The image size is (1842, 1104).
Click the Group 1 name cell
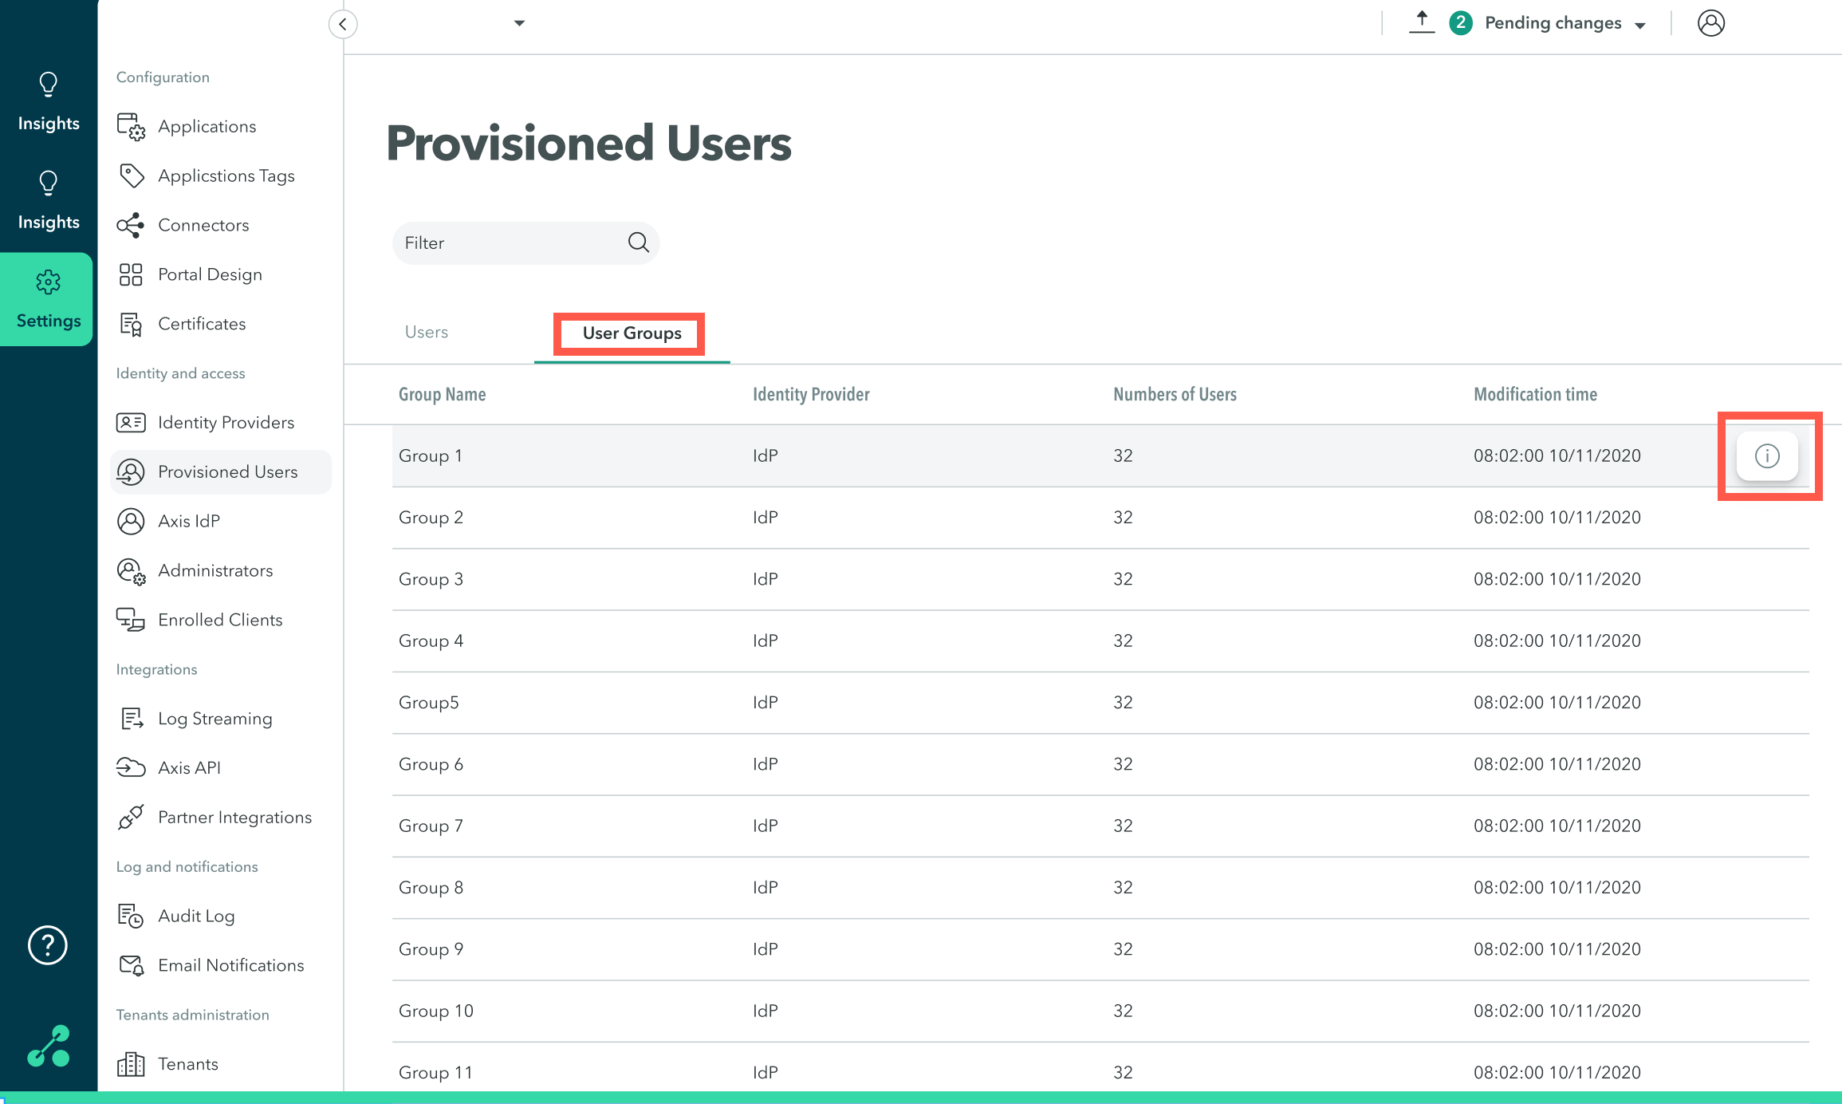coord(431,455)
